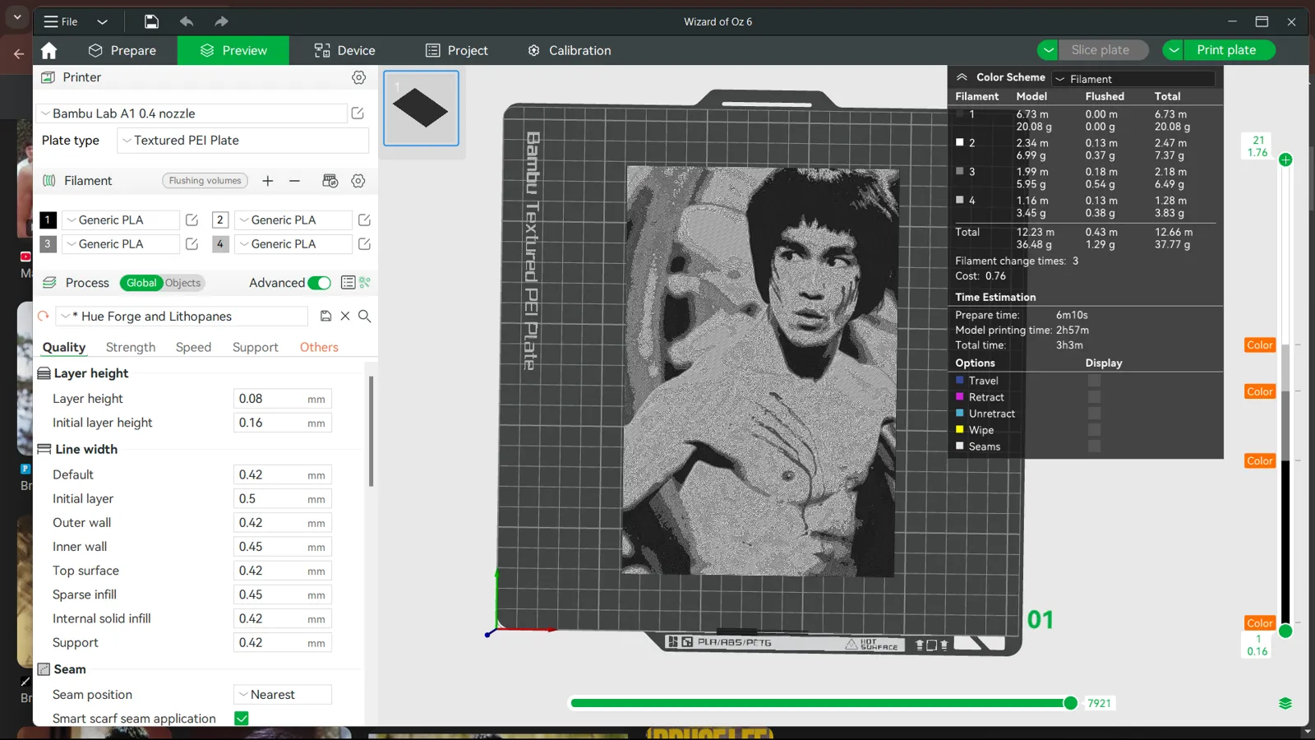Image resolution: width=1315 pixels, height=740 pixels.
Task: Open filament settings gear icon
Action: [x=358, y=181]
